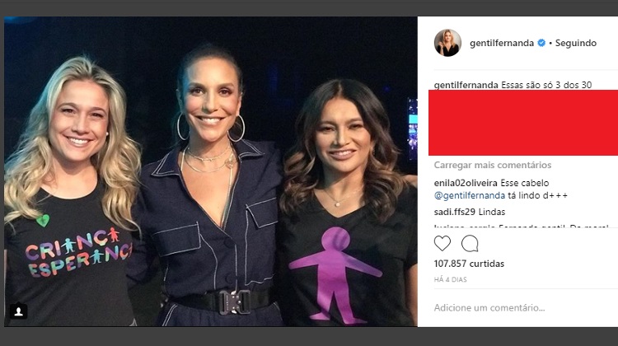Viewport: 618px width, 346px height.
Task: Click the comment speech bubble icon
Action: [x=470, y=243]
